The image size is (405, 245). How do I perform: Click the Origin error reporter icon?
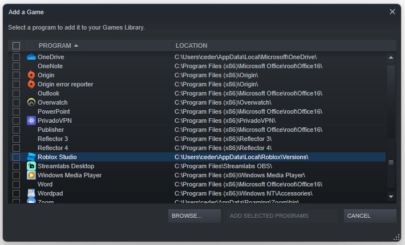tap(31, 84)
